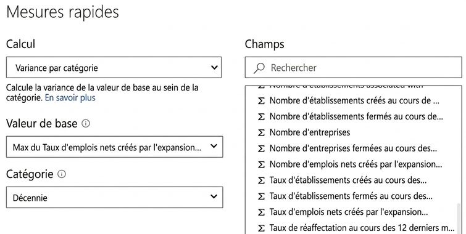This screenshot has width=466, height=234.
Task: Click inside the Rechercher search field
Action: 354,68
